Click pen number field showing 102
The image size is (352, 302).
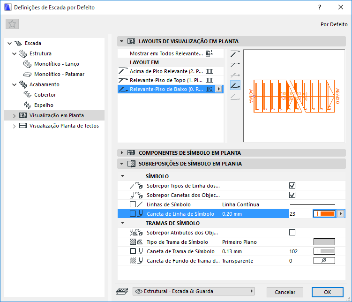[293, 251]
